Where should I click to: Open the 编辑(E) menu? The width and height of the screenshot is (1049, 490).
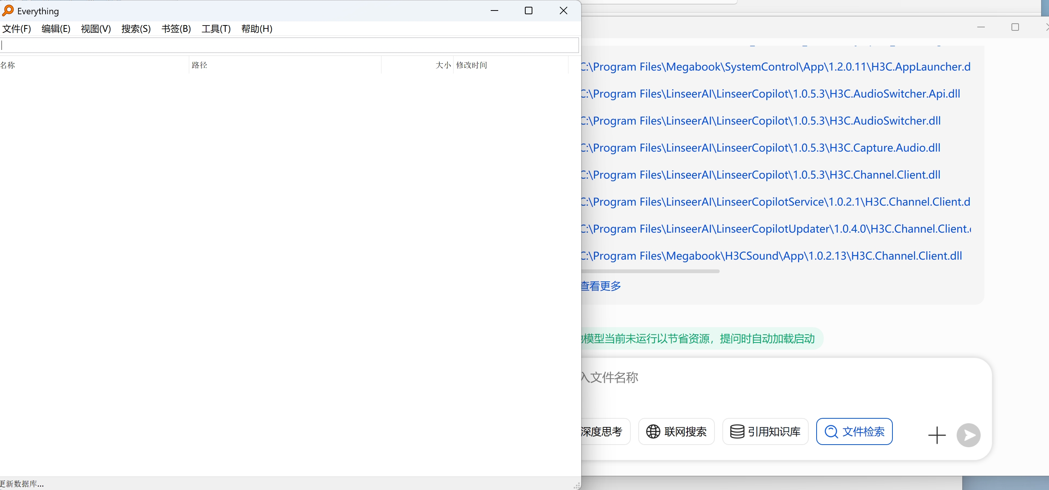coord(56,29)
